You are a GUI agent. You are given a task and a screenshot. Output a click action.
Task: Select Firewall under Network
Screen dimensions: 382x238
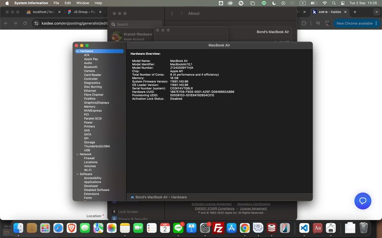click(x=89, y=158)
